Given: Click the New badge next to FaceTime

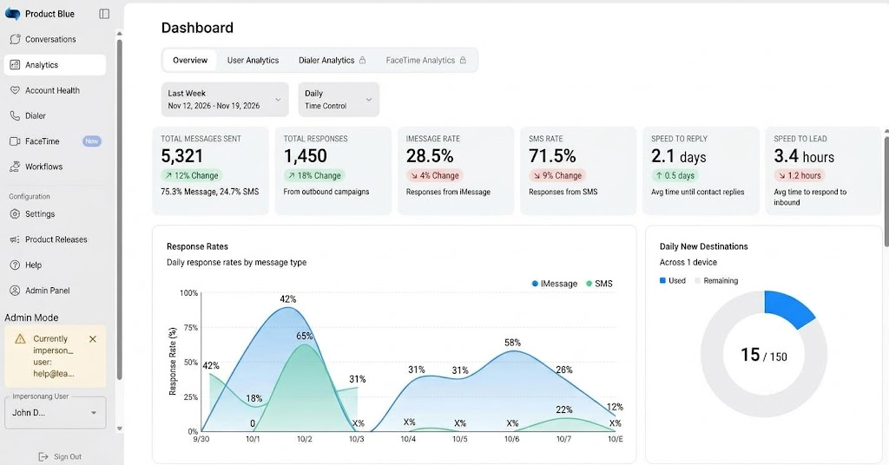Looking at the screenshot, I should (92, 141).
